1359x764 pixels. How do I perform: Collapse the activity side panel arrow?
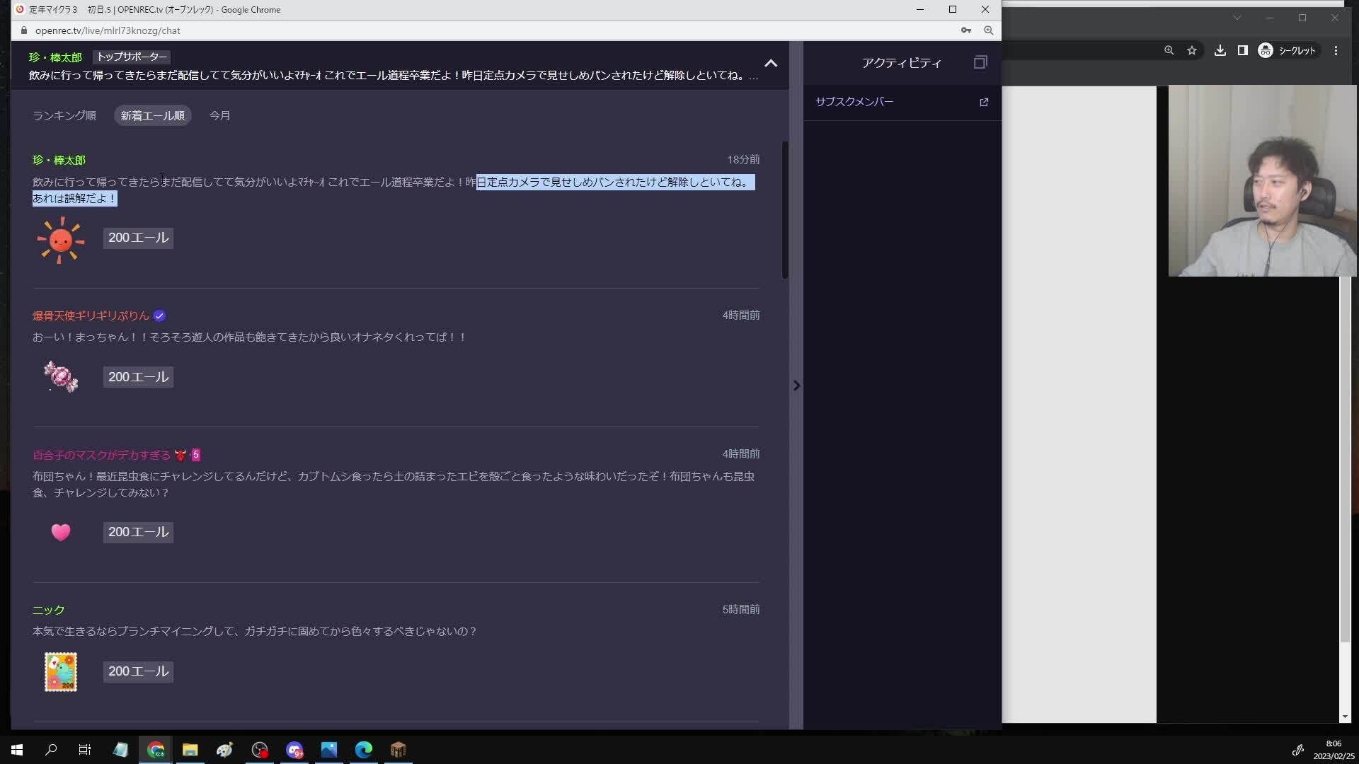(x=796, y=386)
